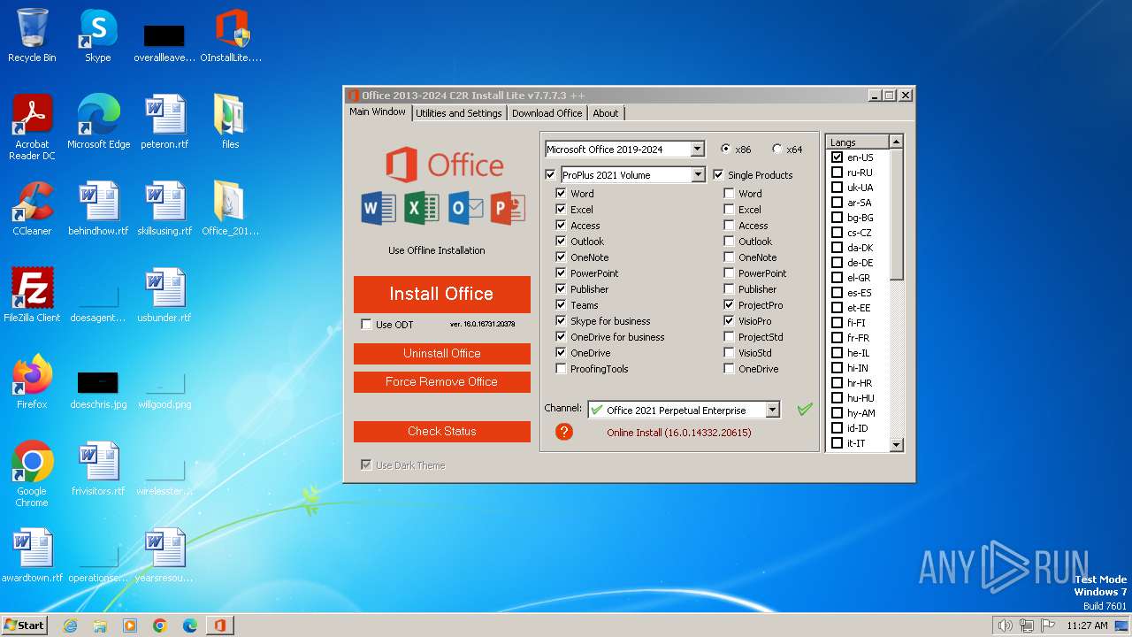Click the volume icon in system tray

point(1005,625)
